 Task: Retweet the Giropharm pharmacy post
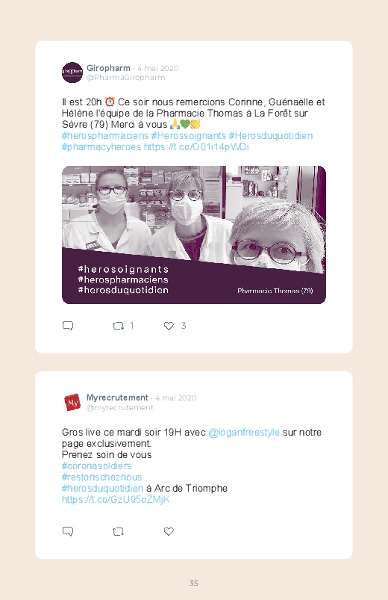point(118,326)
